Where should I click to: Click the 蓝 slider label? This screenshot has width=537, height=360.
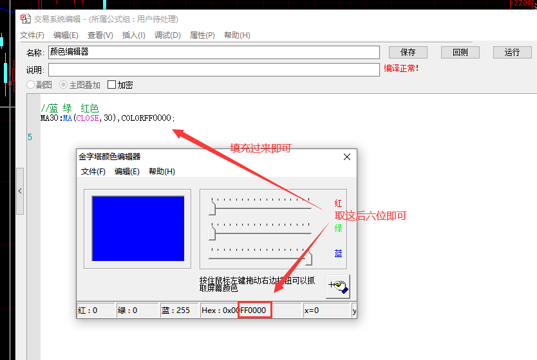pos(338,253)
